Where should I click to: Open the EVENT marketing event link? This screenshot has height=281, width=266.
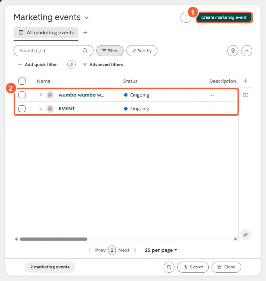coord(67,108)
